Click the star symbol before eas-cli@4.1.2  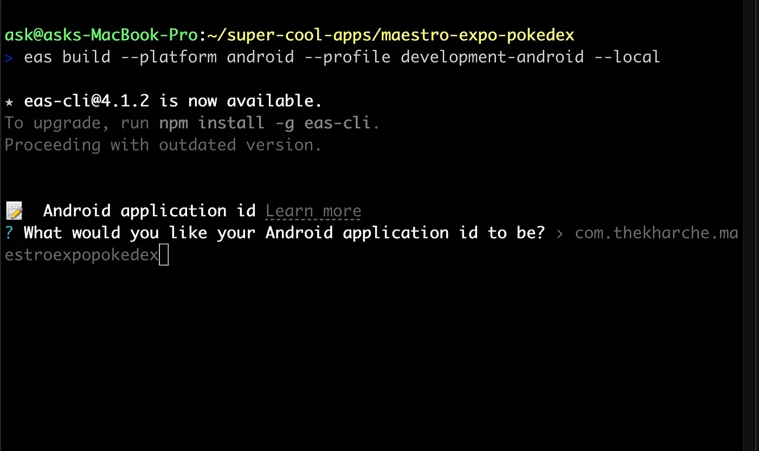point(9,101)
